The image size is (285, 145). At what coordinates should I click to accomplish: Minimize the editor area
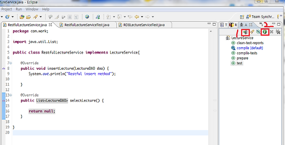209,24
